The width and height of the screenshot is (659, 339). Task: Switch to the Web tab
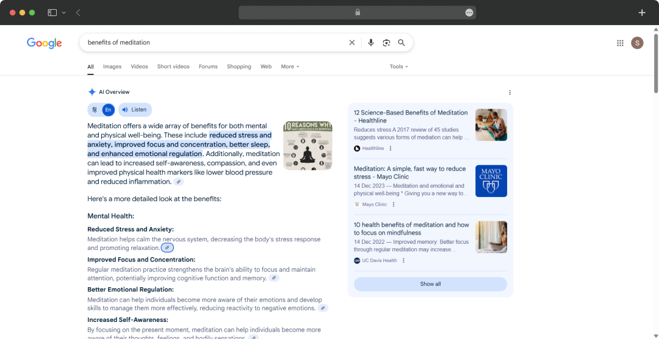coord(266,66)
